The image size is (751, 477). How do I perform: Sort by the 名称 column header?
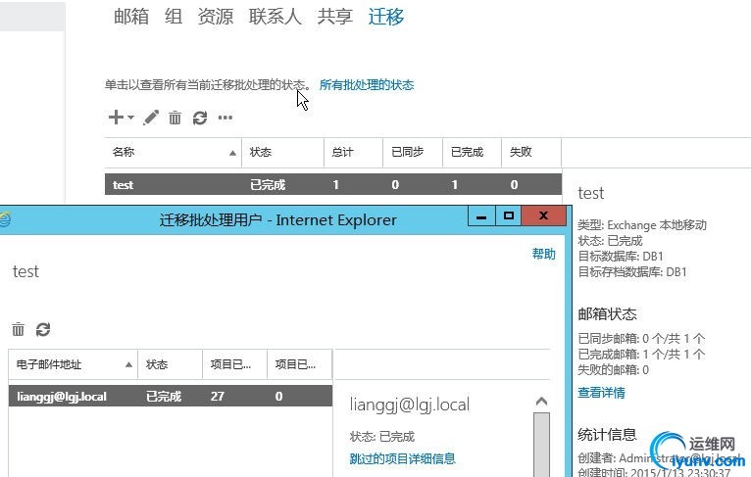pyautogui.click(x=173, y=152)
